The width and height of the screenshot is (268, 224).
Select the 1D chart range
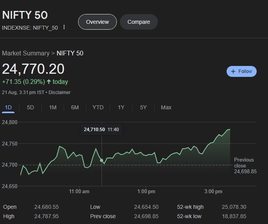[x=8, y=107]
